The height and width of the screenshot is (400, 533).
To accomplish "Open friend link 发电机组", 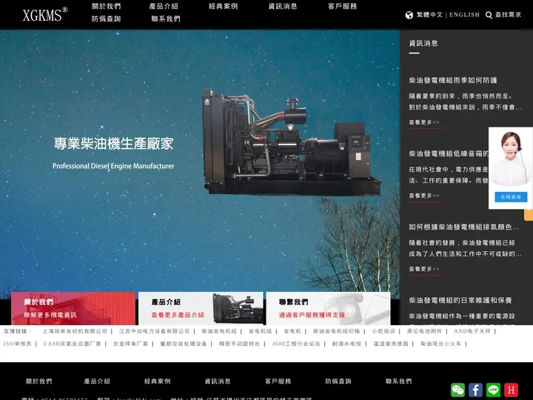I will point(260,331).
